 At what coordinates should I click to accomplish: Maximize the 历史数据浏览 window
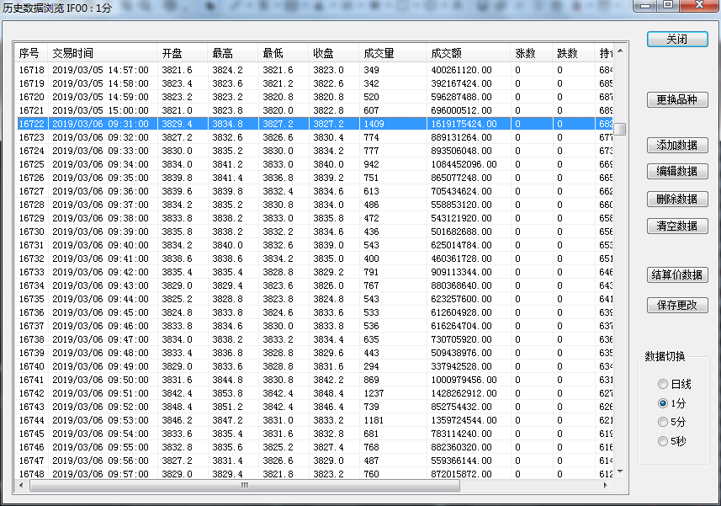pyautogui.click(x=668, y=5)
